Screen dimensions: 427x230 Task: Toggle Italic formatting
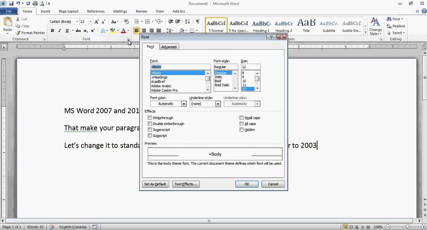(59, 31)
